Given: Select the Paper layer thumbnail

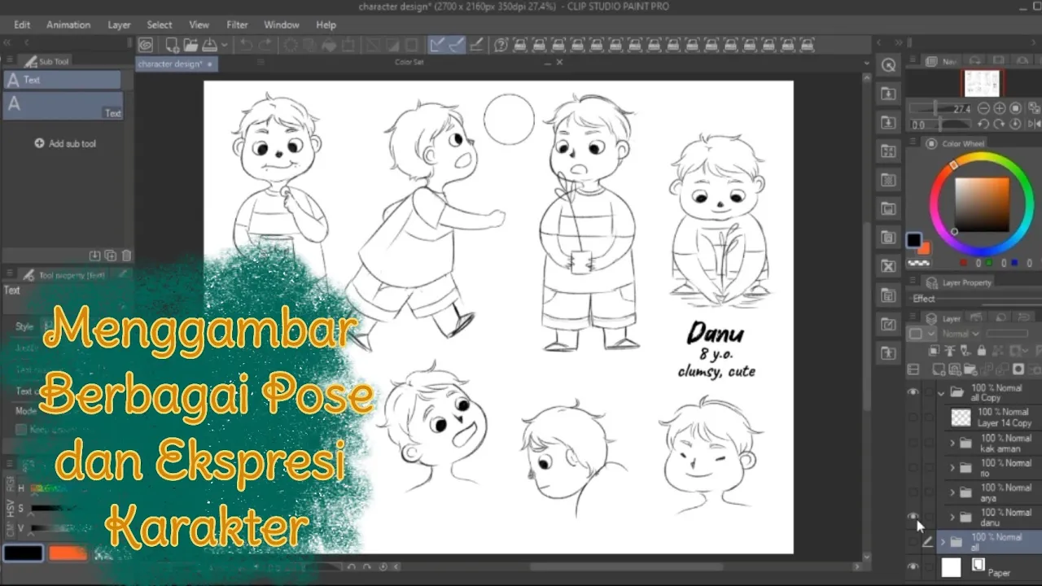Looking at the screenshot, I should point(951,566).
